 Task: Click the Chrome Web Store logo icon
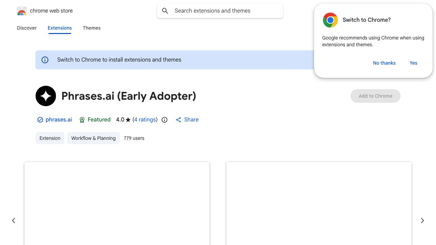[x=22, y=11]
